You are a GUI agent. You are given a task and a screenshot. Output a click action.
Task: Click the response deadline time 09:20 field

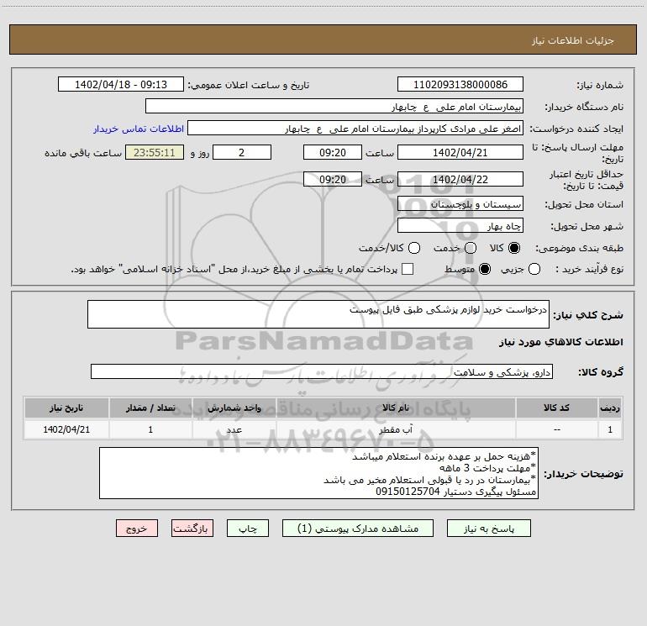click(333, 152)
